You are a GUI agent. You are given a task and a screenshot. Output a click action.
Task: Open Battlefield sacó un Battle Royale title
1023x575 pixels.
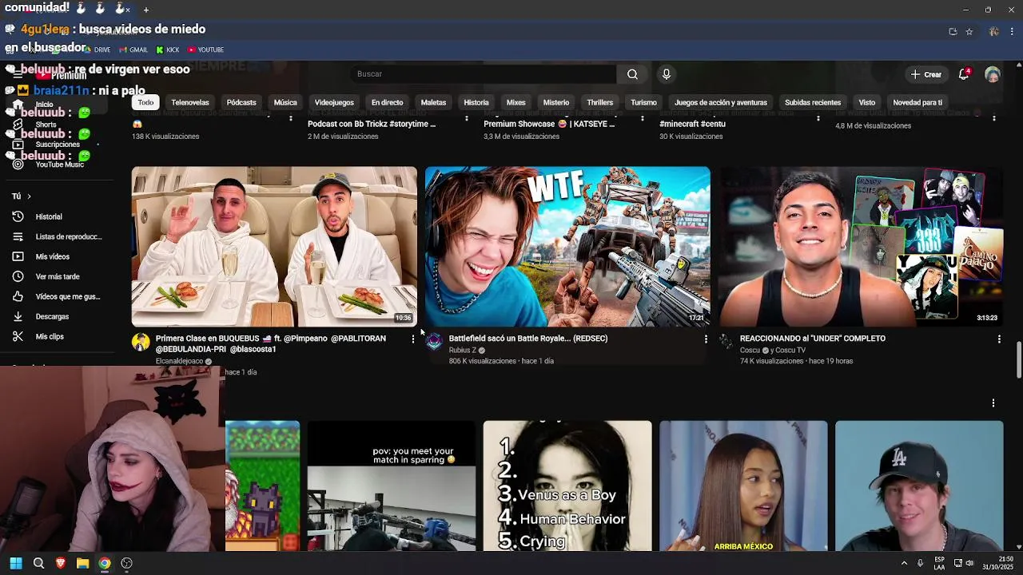[528, 339]
